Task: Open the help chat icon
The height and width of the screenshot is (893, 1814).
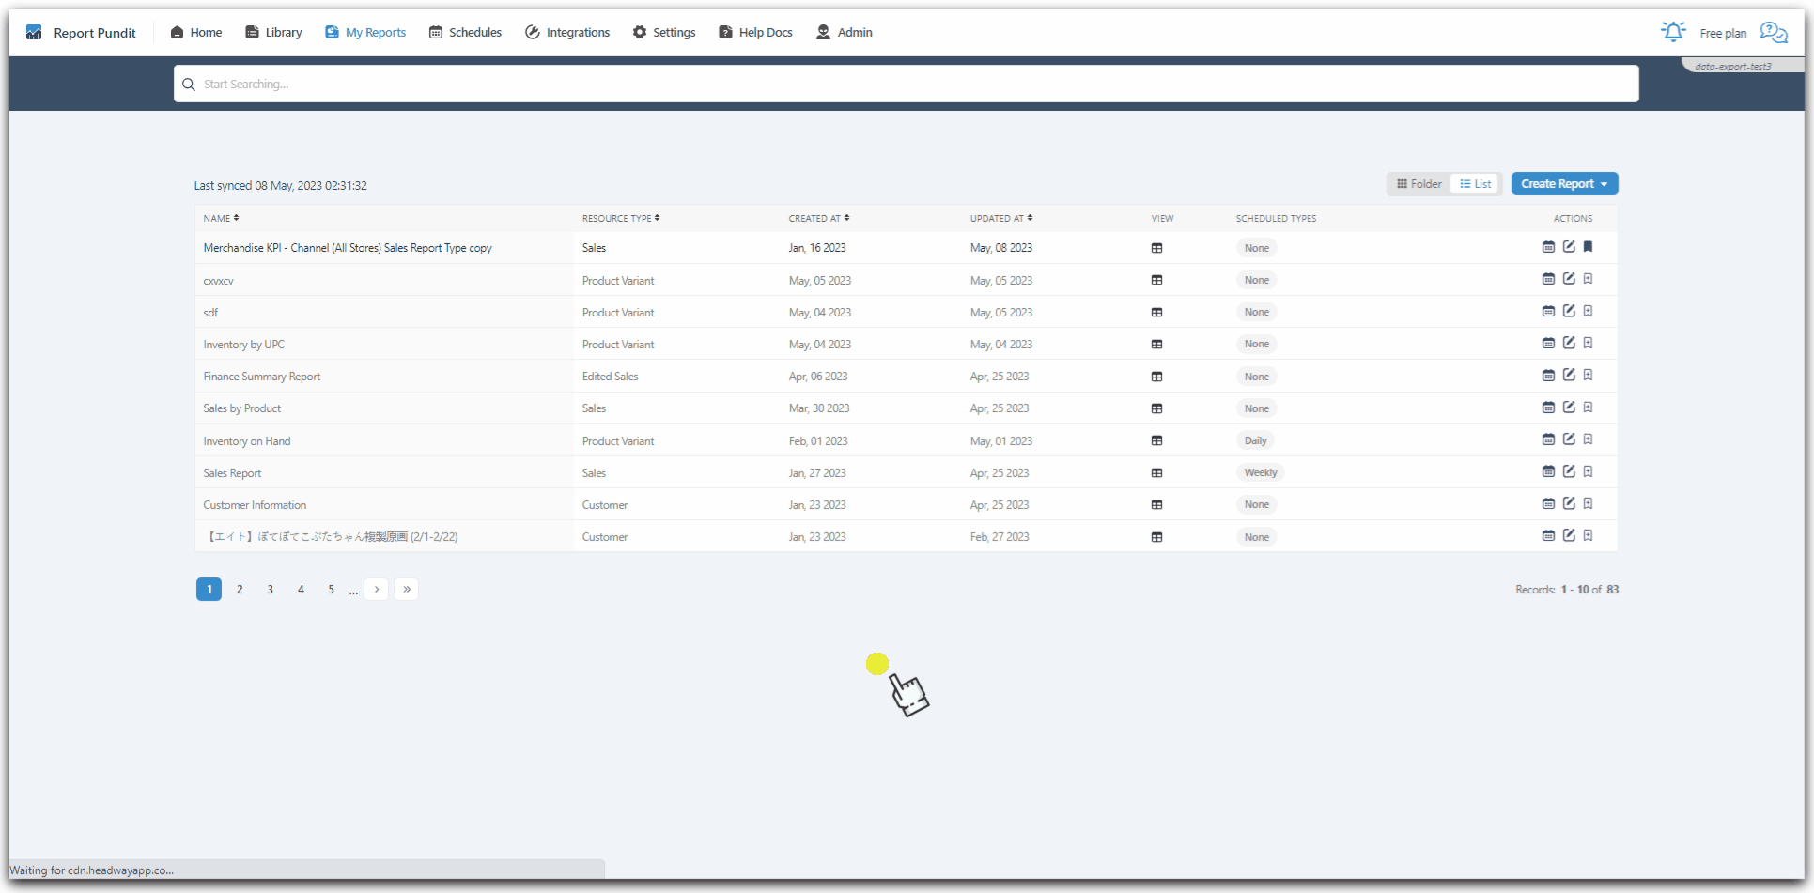Action: tap(1773, 33)
